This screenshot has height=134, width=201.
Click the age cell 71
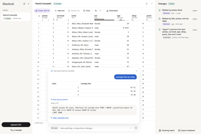123,62
